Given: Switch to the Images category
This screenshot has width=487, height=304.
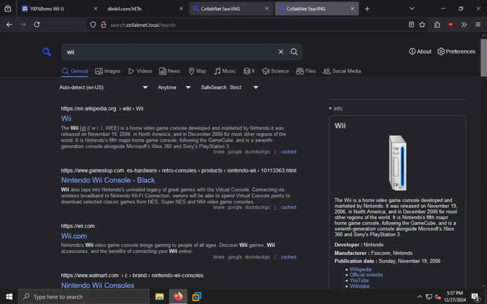Looking at the screenshot, I should click(108, 71).
